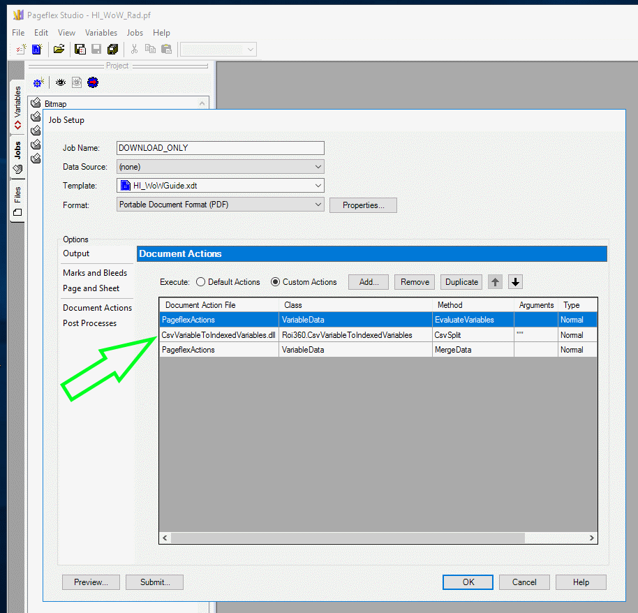Open the Jobs menu
This screenshot has width=638, height=613.
pos(135,33)
